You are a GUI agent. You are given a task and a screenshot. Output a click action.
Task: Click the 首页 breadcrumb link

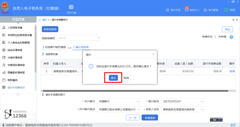click(x=45, y=20)
